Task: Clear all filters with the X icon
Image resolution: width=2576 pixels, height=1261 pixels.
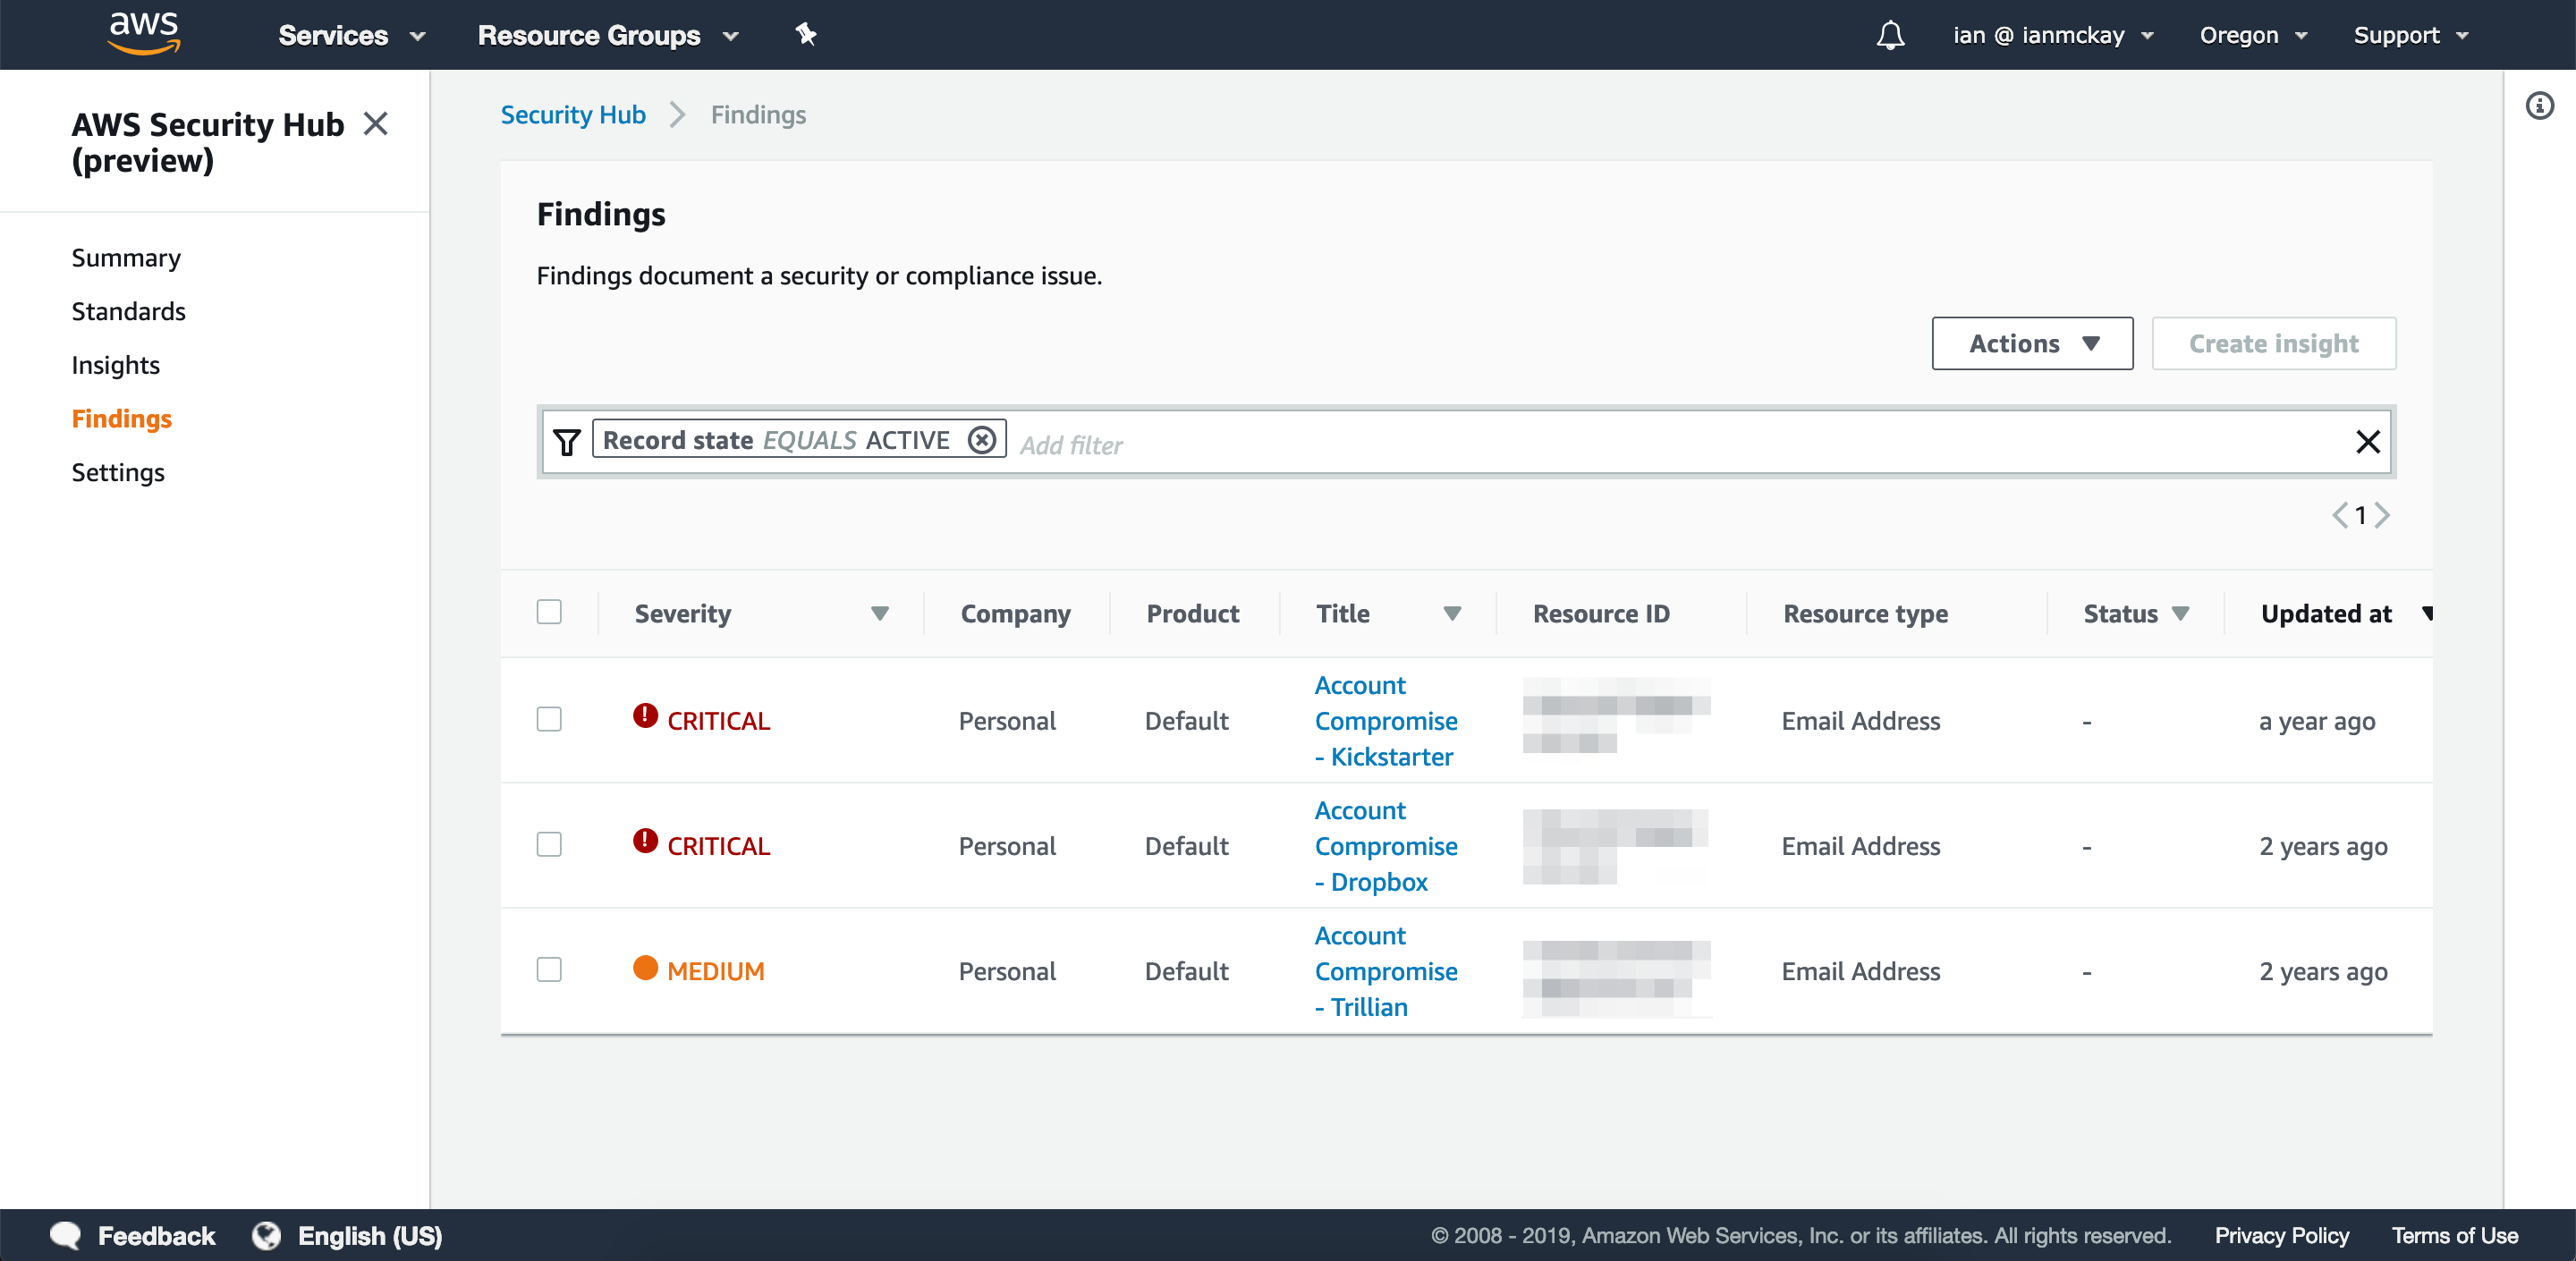Action: pos(2367,441)
